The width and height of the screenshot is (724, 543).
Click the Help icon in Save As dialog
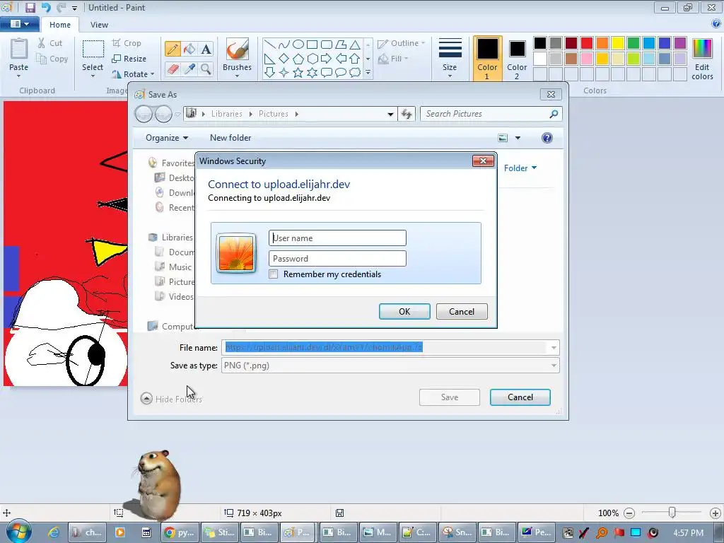pos(547,138)
